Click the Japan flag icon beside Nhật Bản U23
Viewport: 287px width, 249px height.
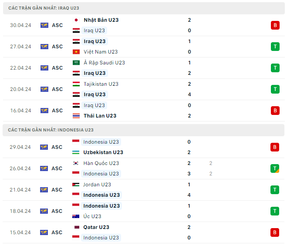[x=76, y=20]
